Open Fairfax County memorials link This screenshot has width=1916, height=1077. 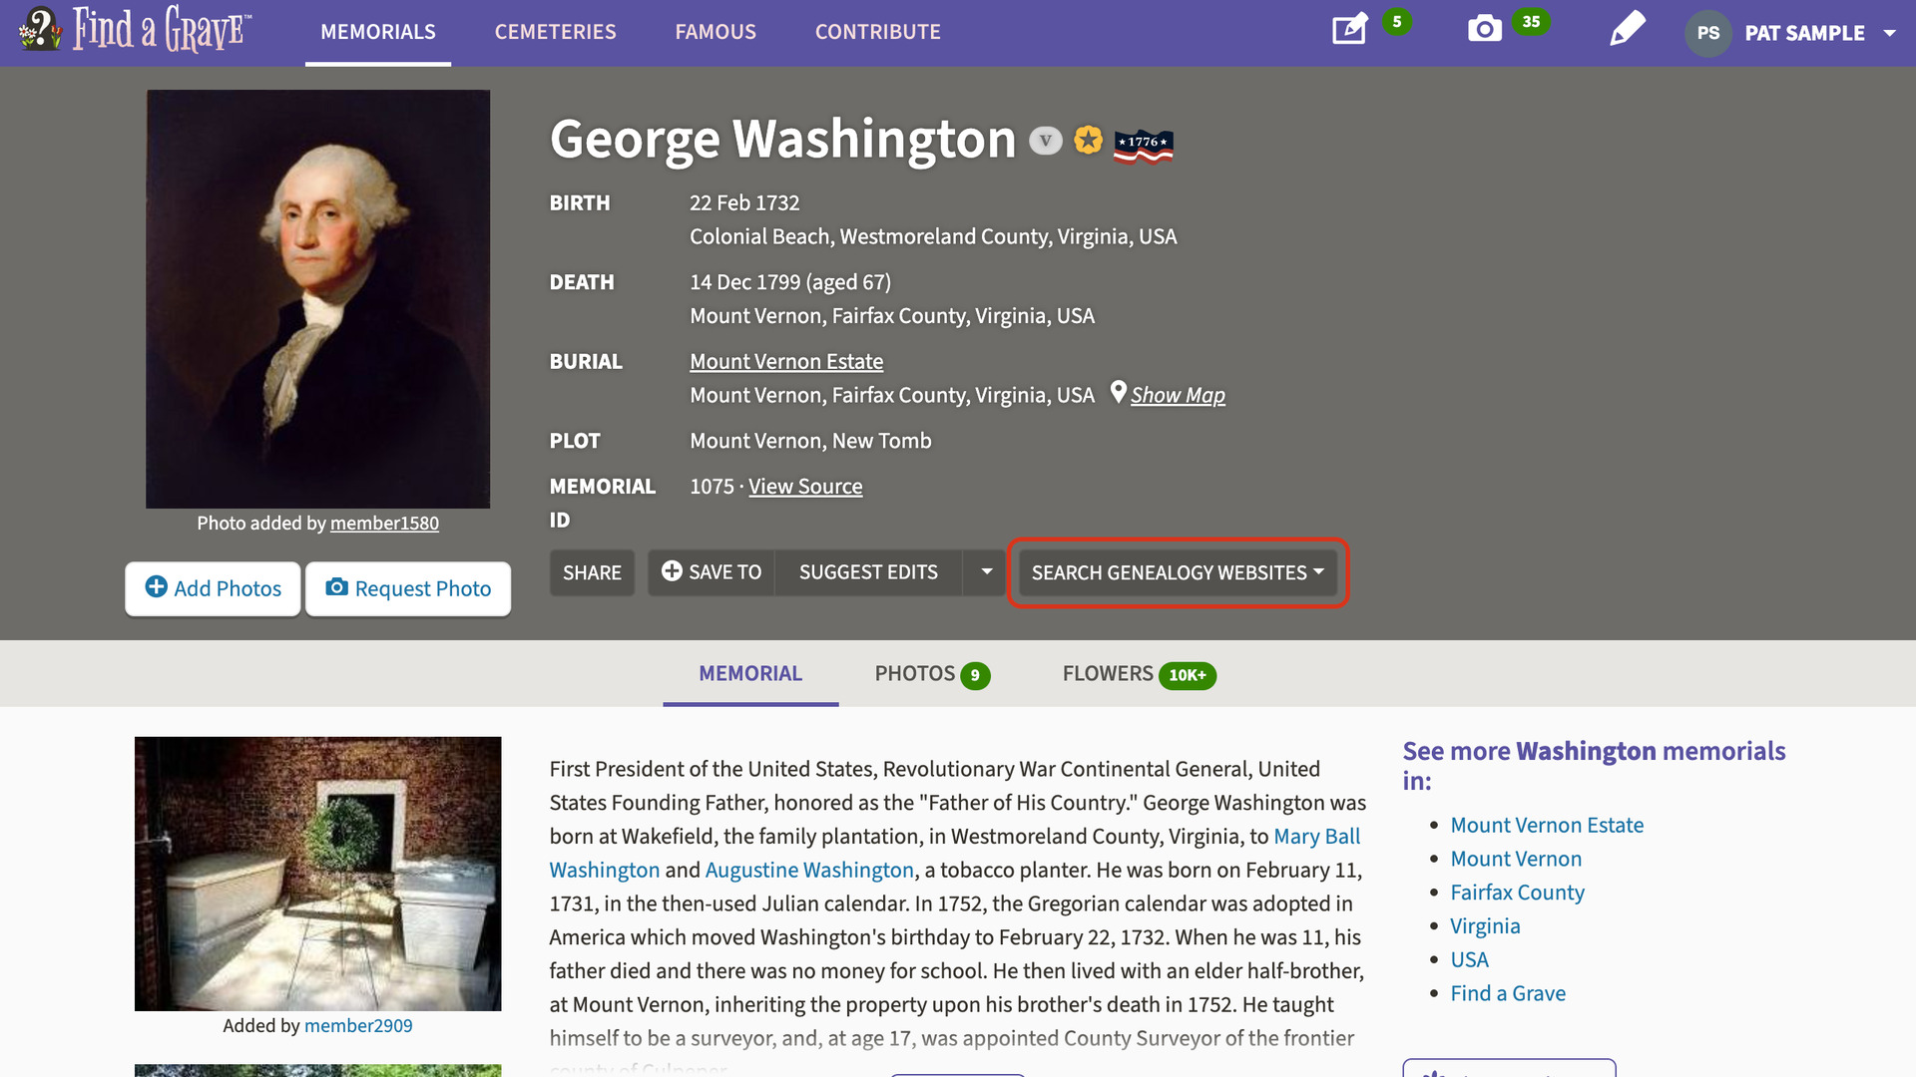coord(1517,893)
